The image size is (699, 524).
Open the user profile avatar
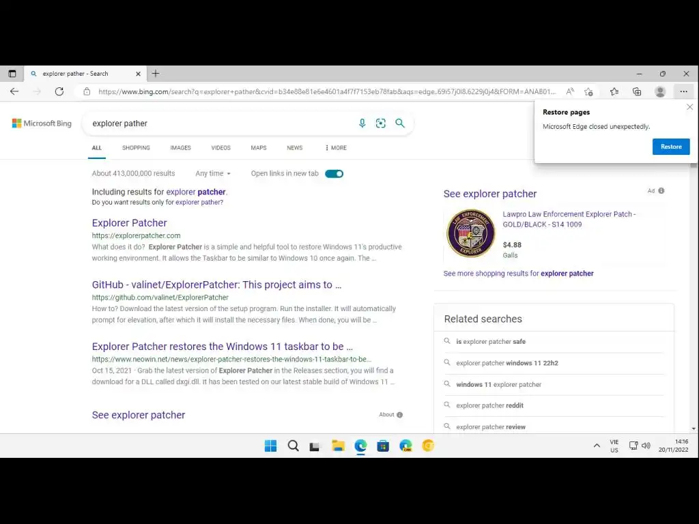coord(660,91)
